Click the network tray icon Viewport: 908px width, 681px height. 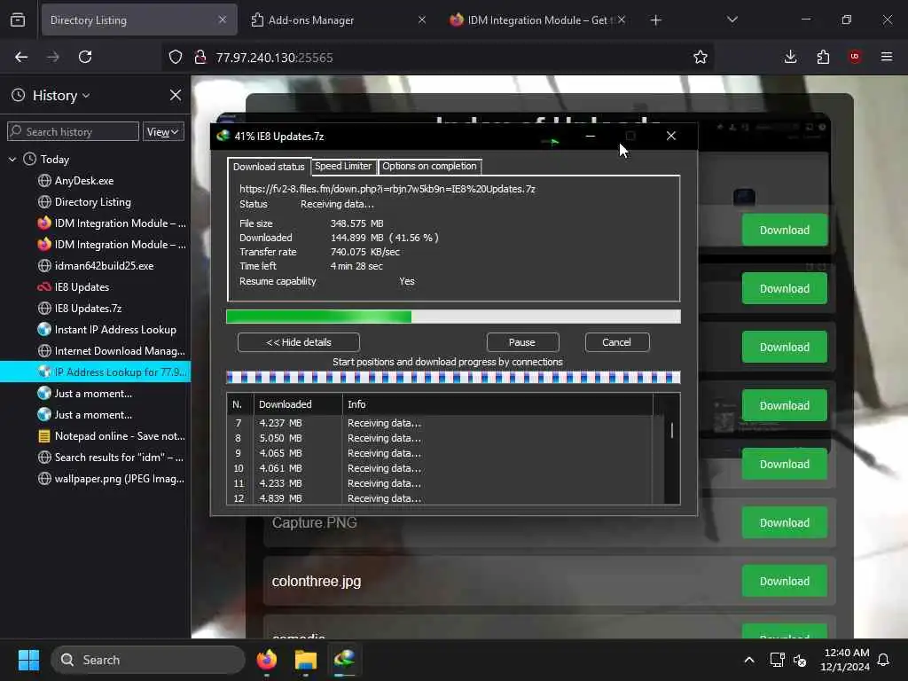point(777,660)
